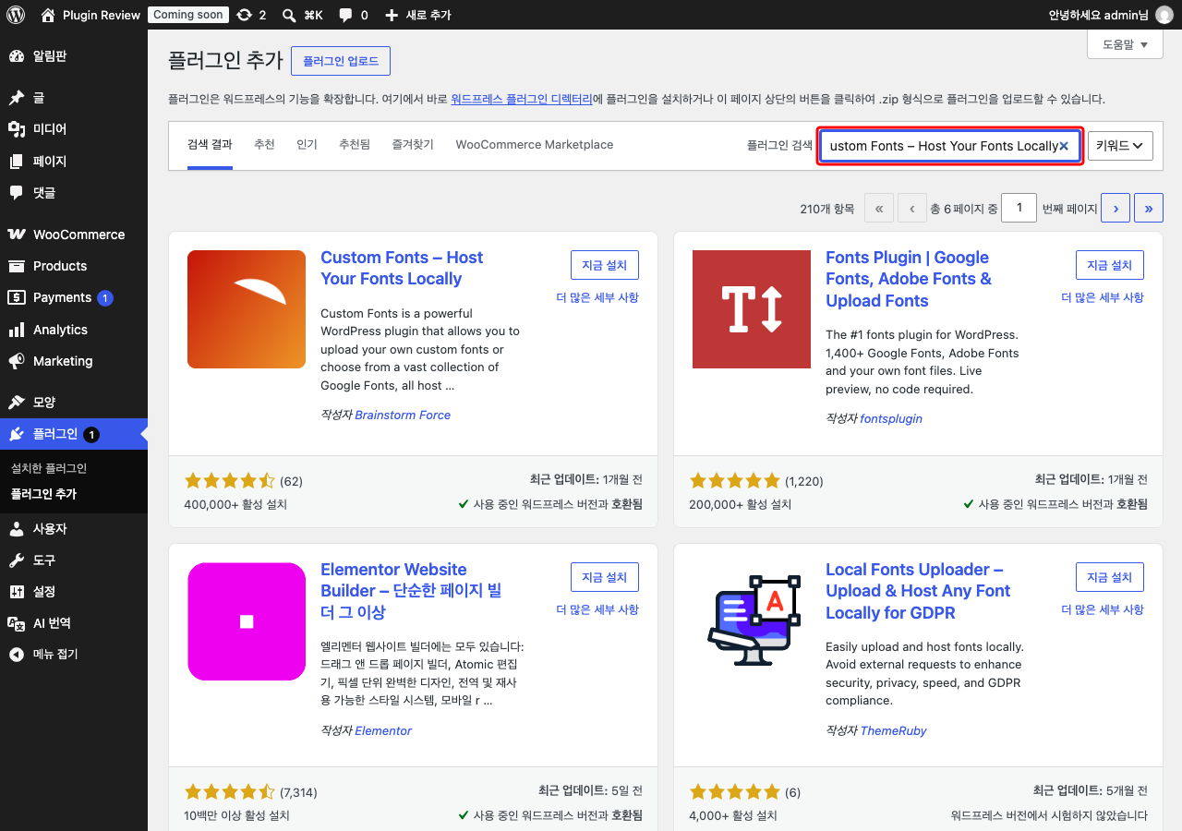Open the WooCommerce Marketplace tab

point(535,145)
